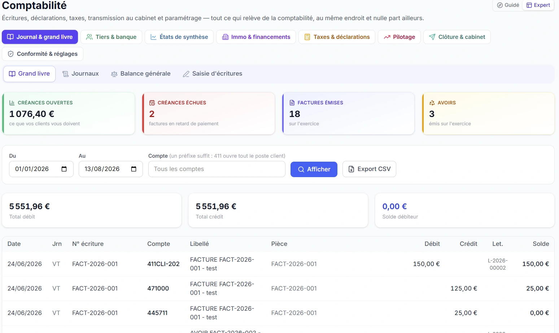Open the Créances ouvertes card amount 1 076,40 €
The width and height of the screenshot is (559, 333).
32,114
